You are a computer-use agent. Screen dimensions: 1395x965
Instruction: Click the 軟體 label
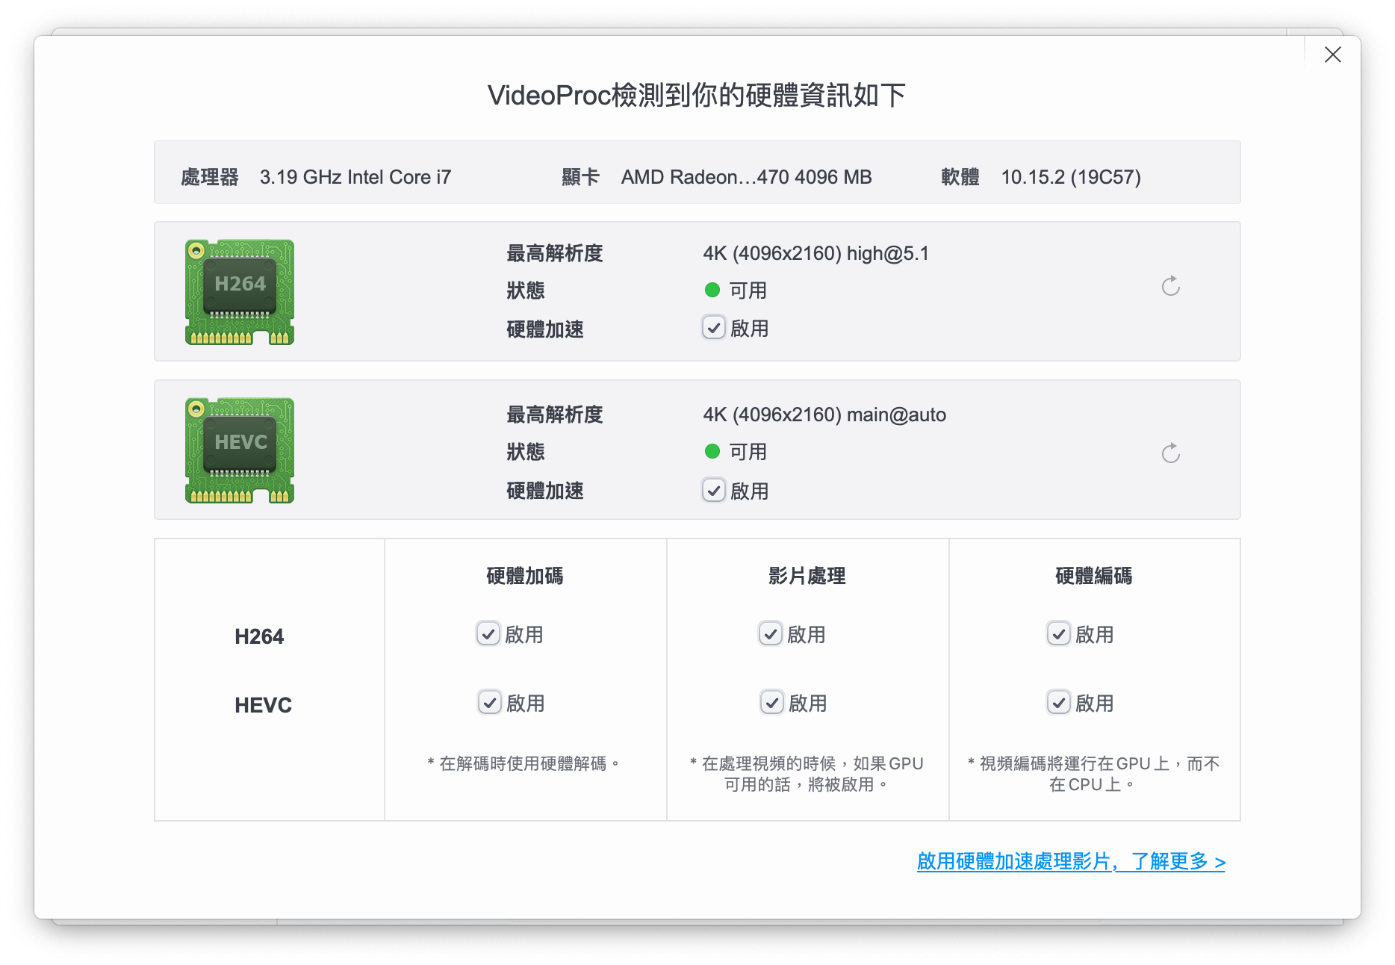coord(960,177)
